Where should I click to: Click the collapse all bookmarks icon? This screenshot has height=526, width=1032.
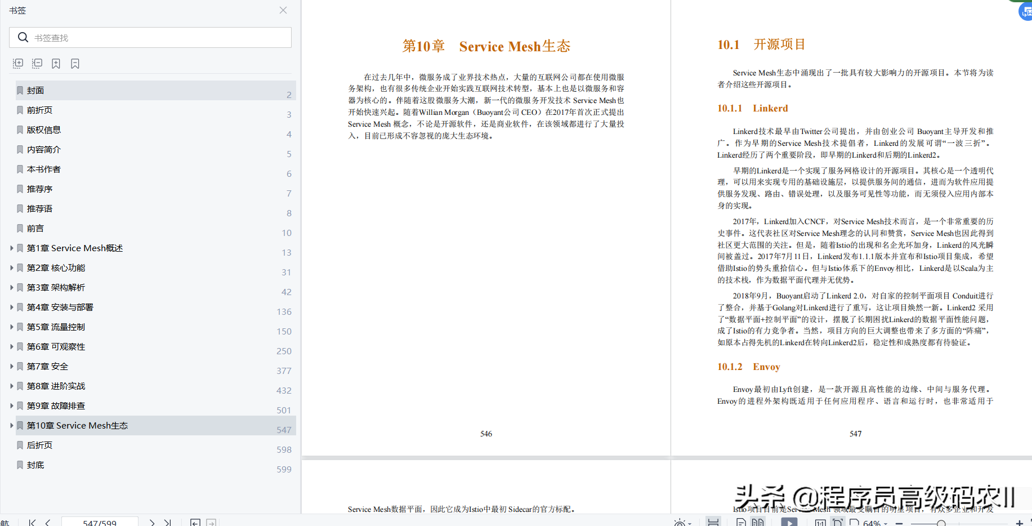[x=37, y=64]
